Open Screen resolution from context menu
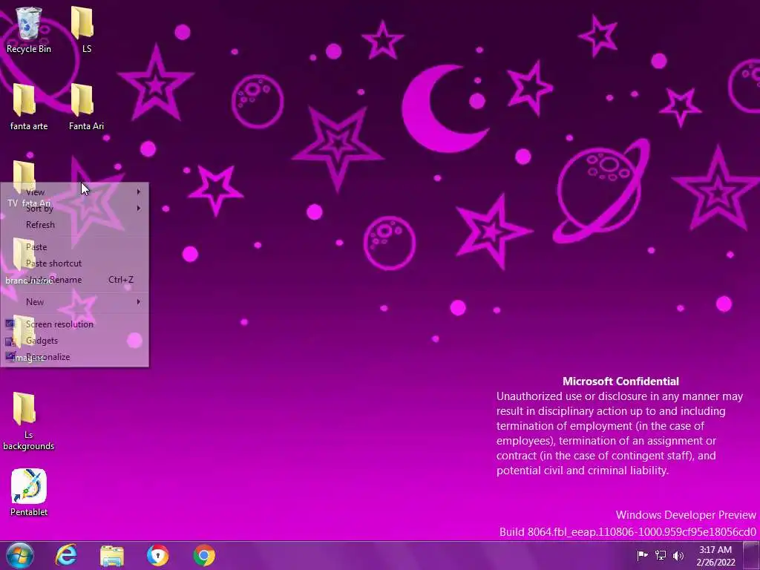 coord(75,324)
